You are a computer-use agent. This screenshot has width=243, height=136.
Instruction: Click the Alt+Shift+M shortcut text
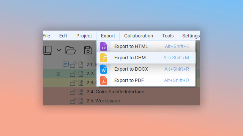click(176, 58)
